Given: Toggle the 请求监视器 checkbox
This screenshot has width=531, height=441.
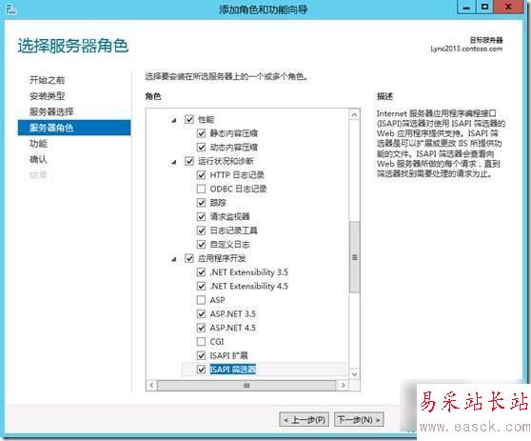Looking at the screenshot, I should pyautogui.click(x=201, y=216).
